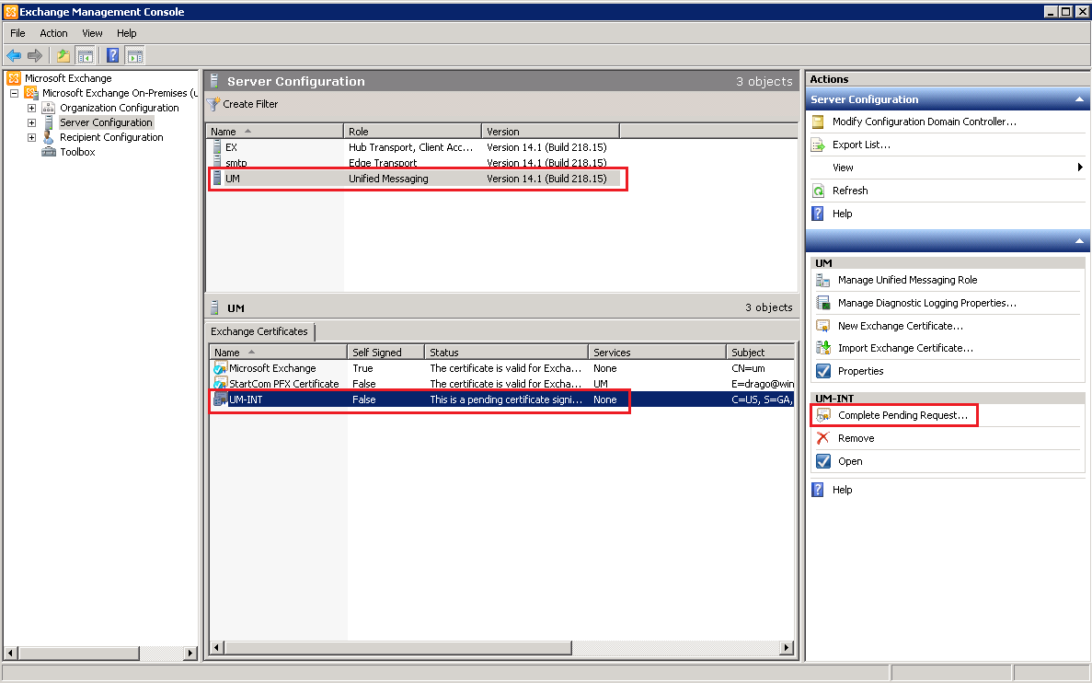Screen dimensions: 1092x683
Task: Select the Microsoft Exchange certificate row
Action: [501, 369]
